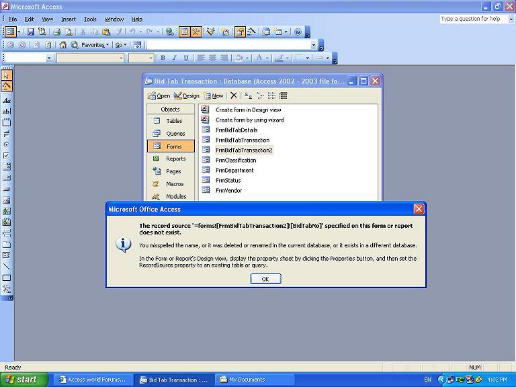516x387 pixels.
Task: Select the Command Button tool in toolbox
Action: 7,189
